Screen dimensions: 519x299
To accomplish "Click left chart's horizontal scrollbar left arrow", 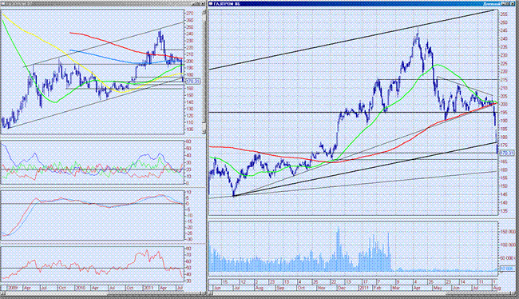I will pos(3,293).
